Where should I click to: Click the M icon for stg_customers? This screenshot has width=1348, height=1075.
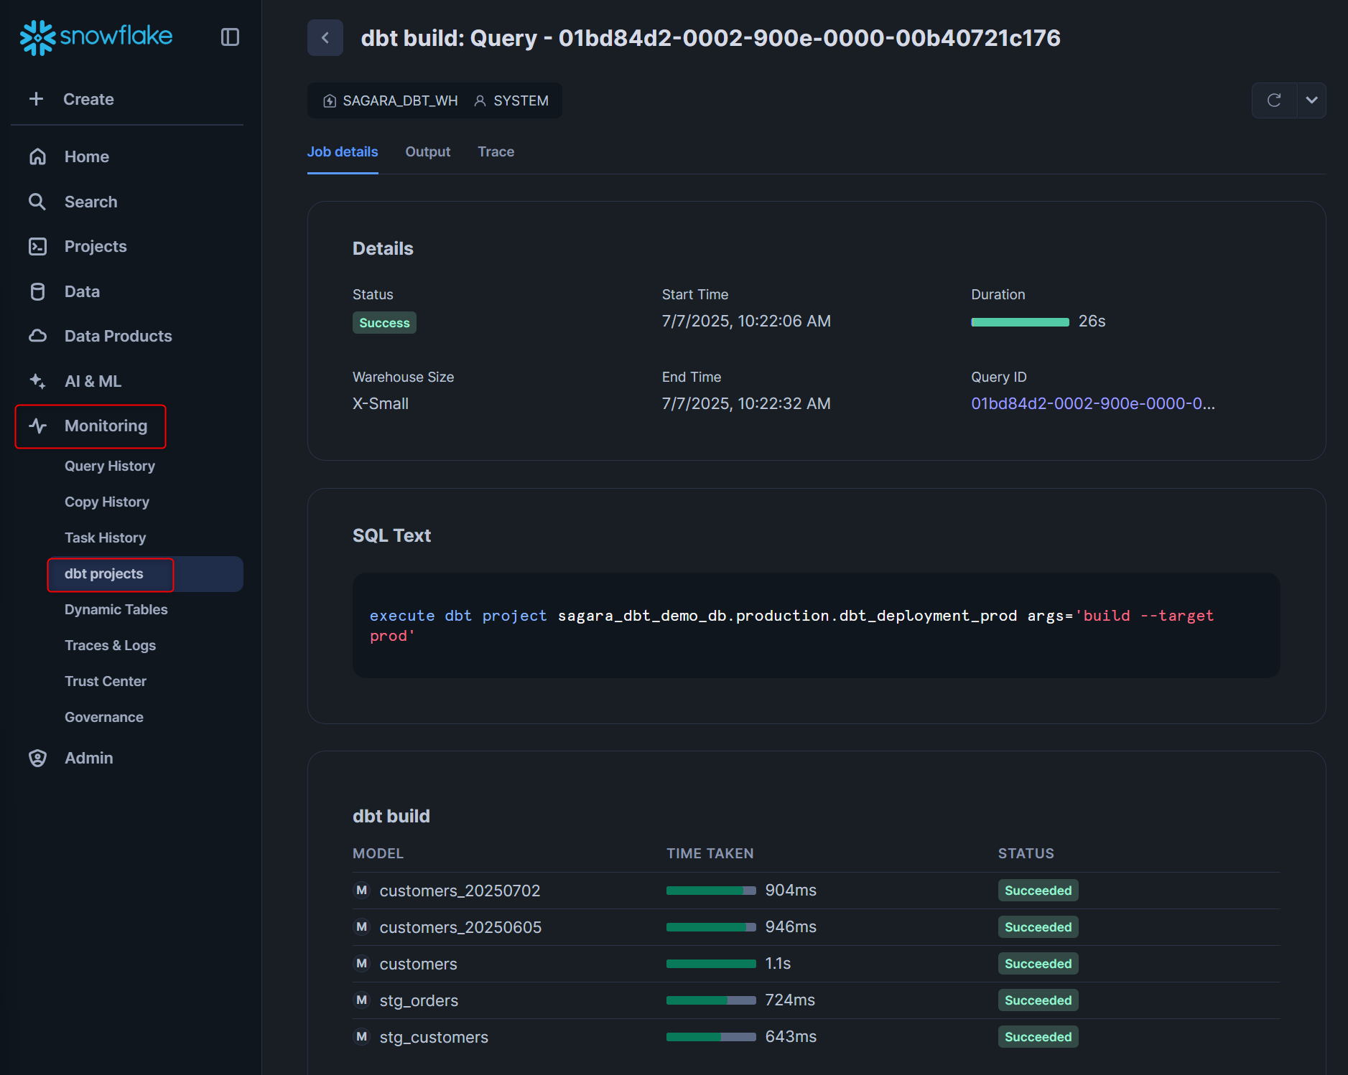coord(362,1036)
